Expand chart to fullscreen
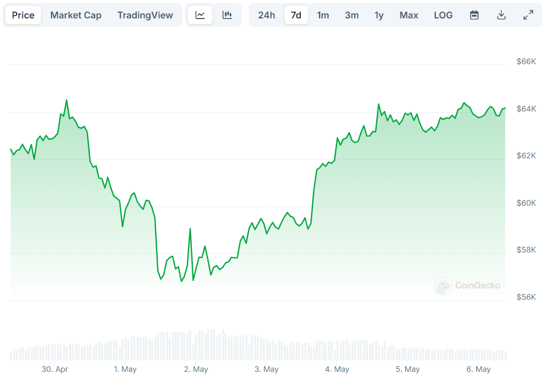 [528, 15]
